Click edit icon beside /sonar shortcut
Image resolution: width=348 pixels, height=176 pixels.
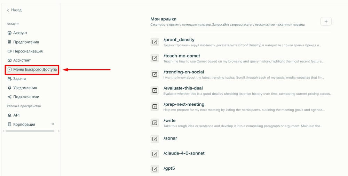[155, 139]
